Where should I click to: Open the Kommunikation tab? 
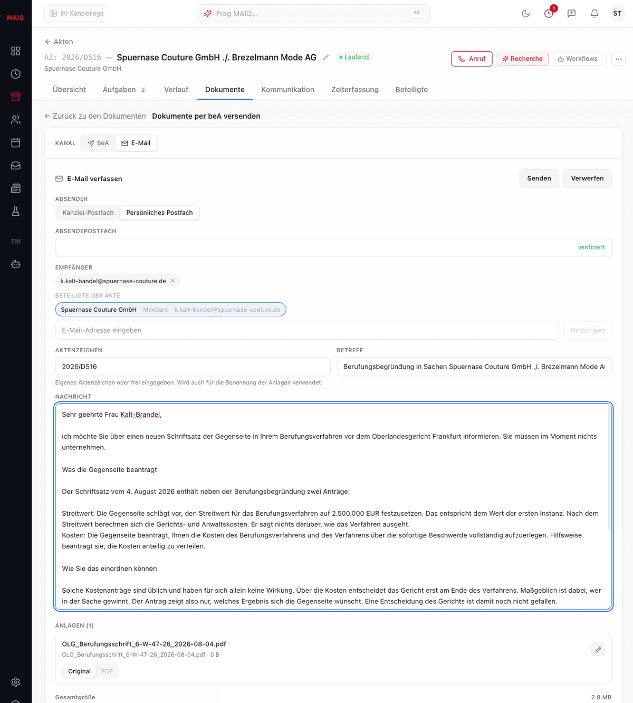tap(288, 90)
